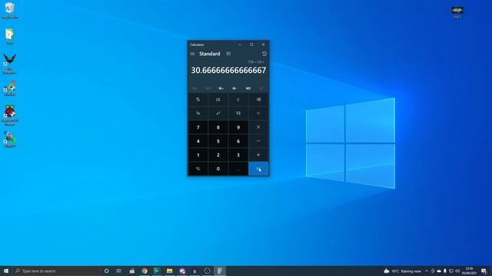Select the Raspberry Pi Imager desktop icon

click(10, 115)
